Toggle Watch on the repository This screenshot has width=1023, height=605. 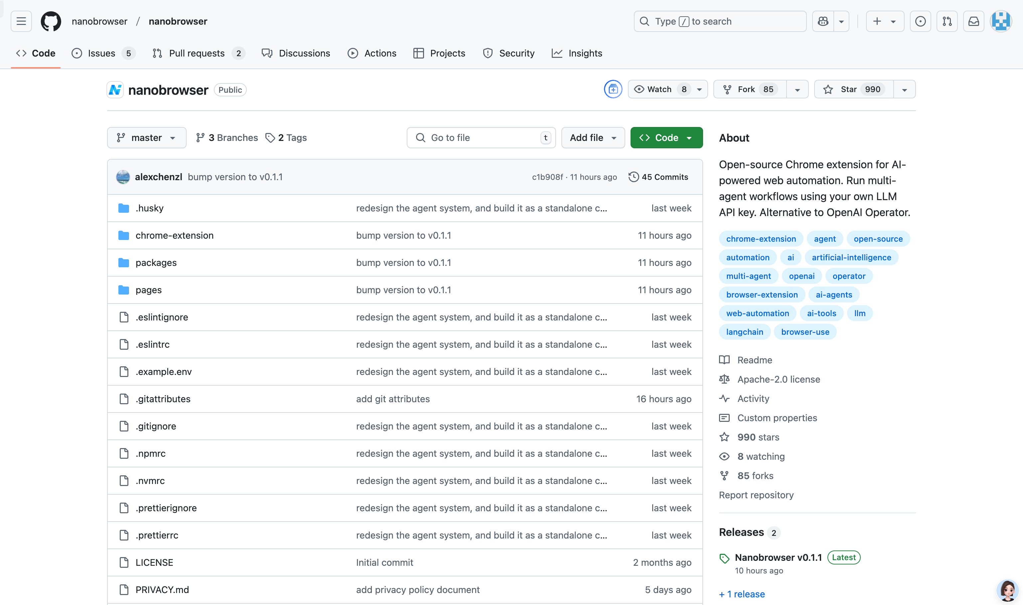(x=668, y=89)
